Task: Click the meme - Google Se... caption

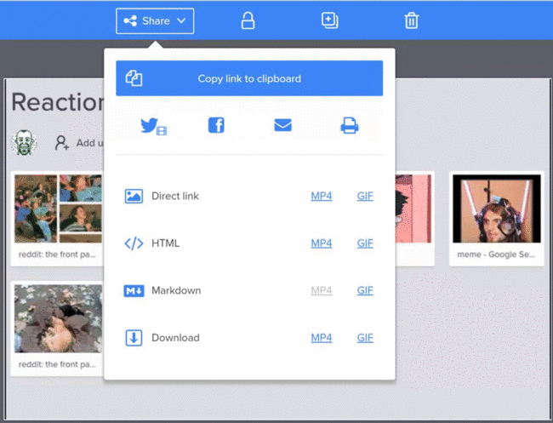Action: 496,254
